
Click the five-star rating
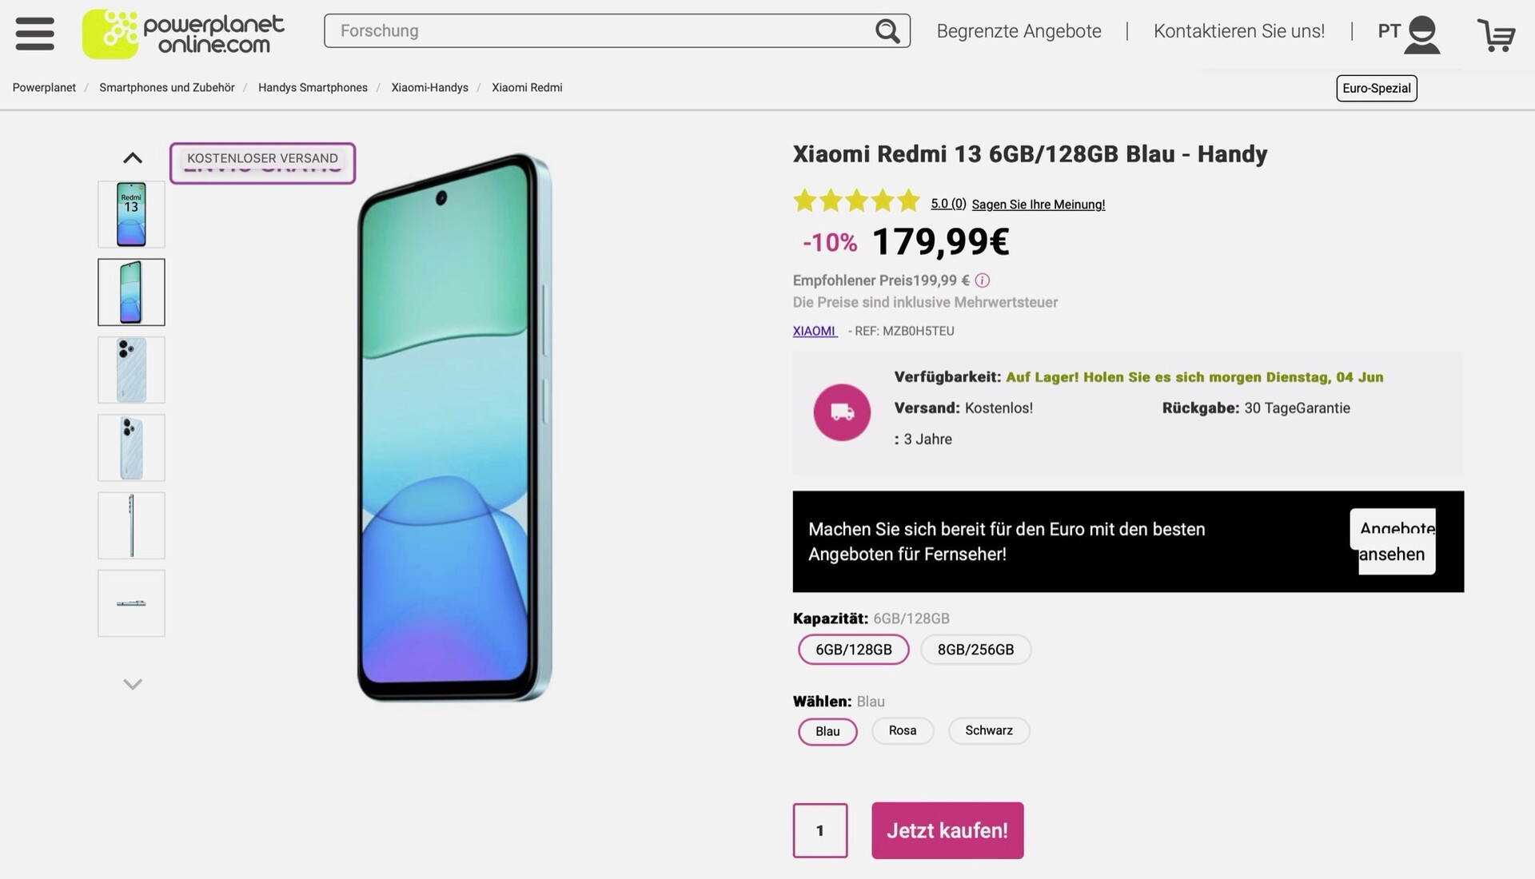[x=856, y=201]
